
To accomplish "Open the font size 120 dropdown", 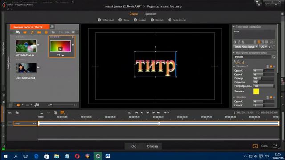I will [x=263, y=47].
